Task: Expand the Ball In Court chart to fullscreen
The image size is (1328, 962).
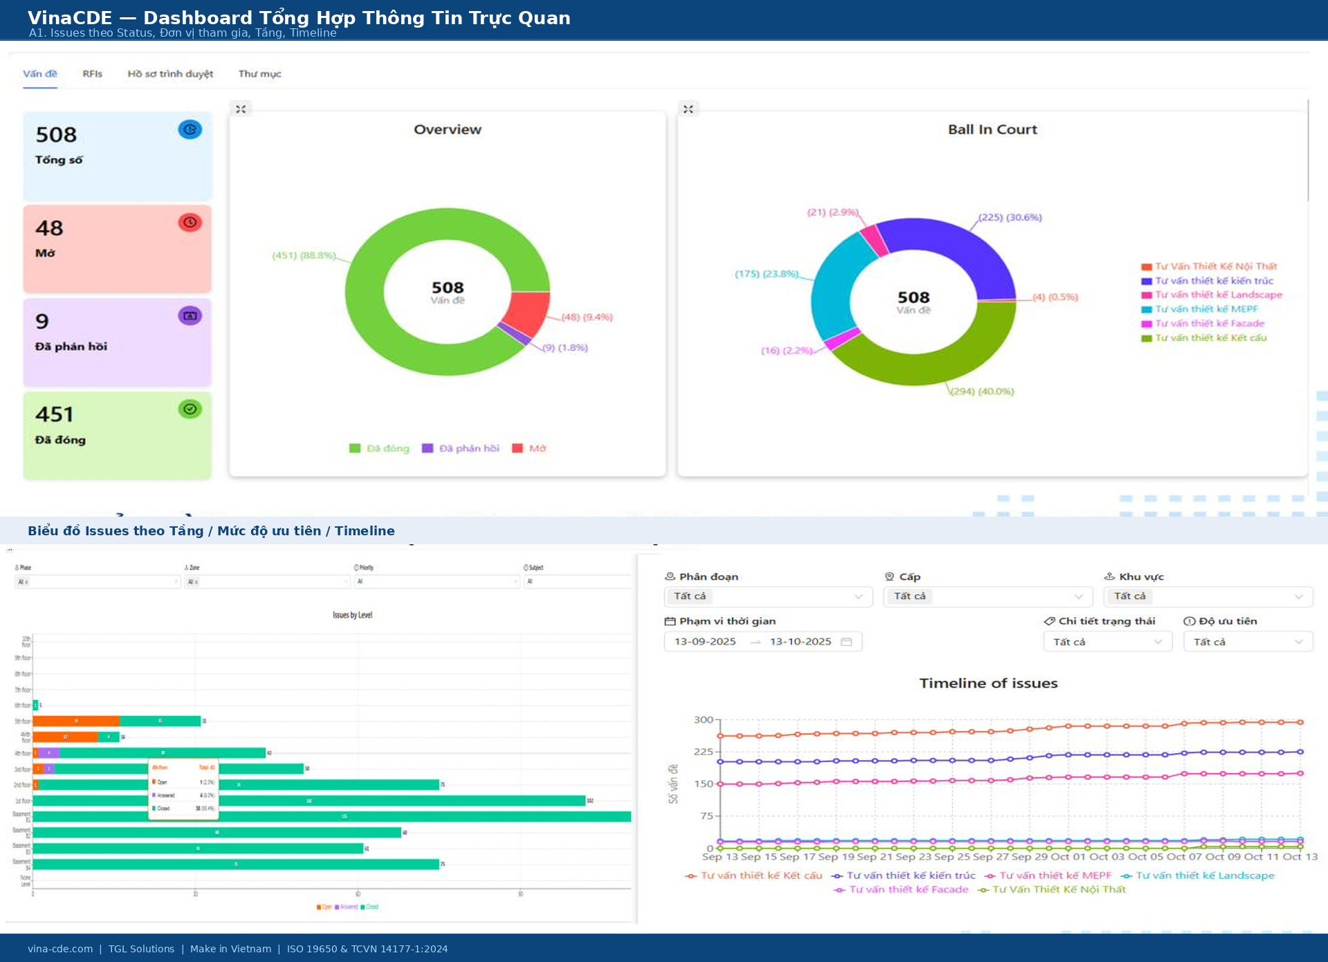Action: 688,109
